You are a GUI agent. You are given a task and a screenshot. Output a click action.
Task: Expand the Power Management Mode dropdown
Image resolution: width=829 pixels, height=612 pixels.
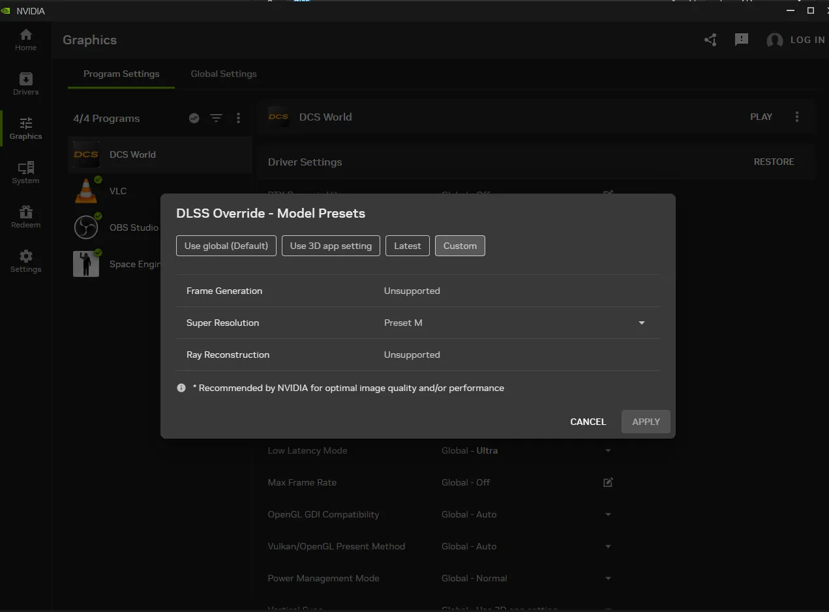608,578
